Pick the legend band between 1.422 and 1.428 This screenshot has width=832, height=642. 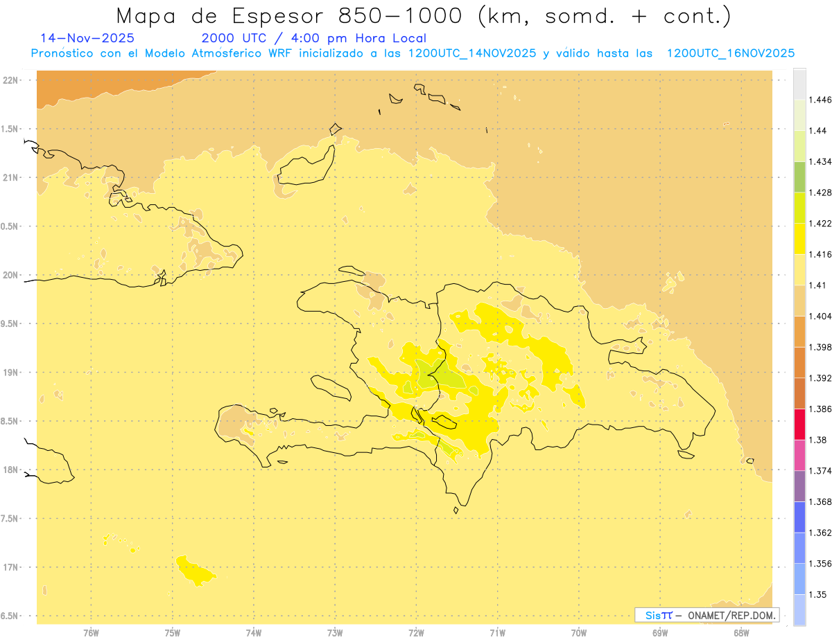799,208
